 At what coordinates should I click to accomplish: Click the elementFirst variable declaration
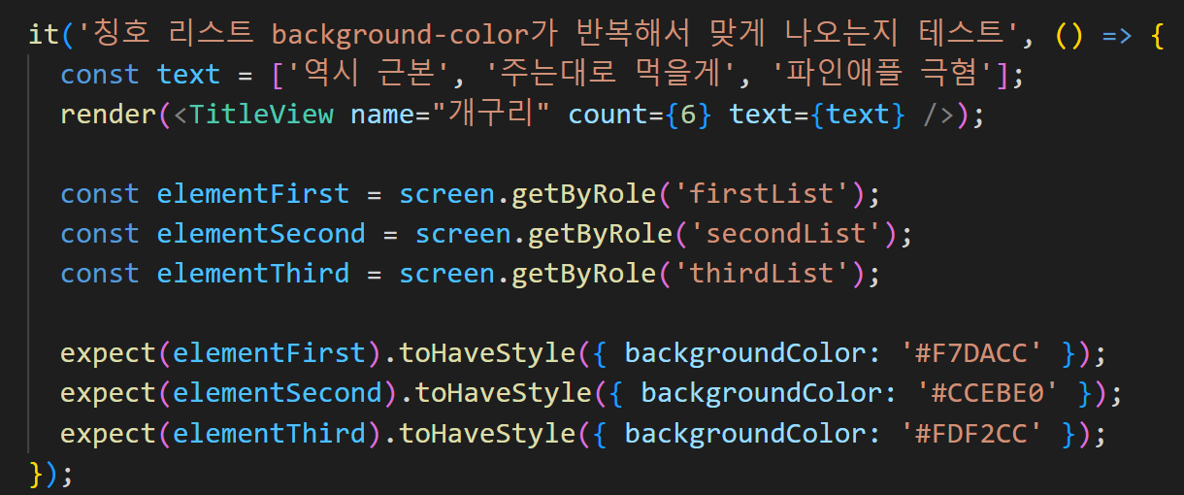(252, 194)
